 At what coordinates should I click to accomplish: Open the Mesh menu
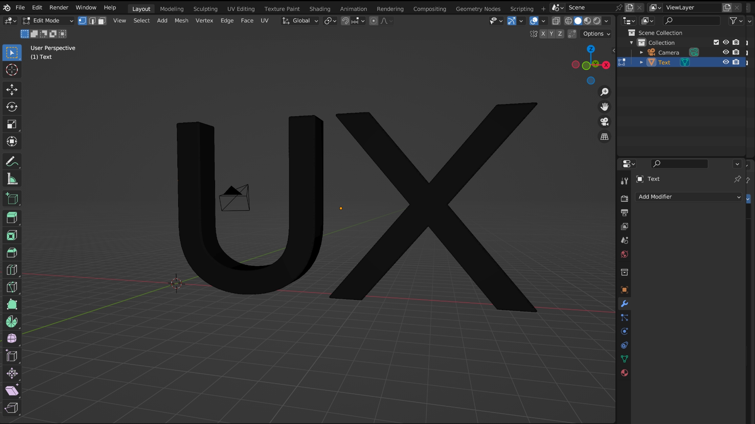click(x=181, y=20)
